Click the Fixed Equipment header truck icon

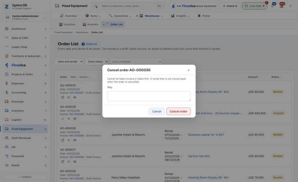click(57, 6)
